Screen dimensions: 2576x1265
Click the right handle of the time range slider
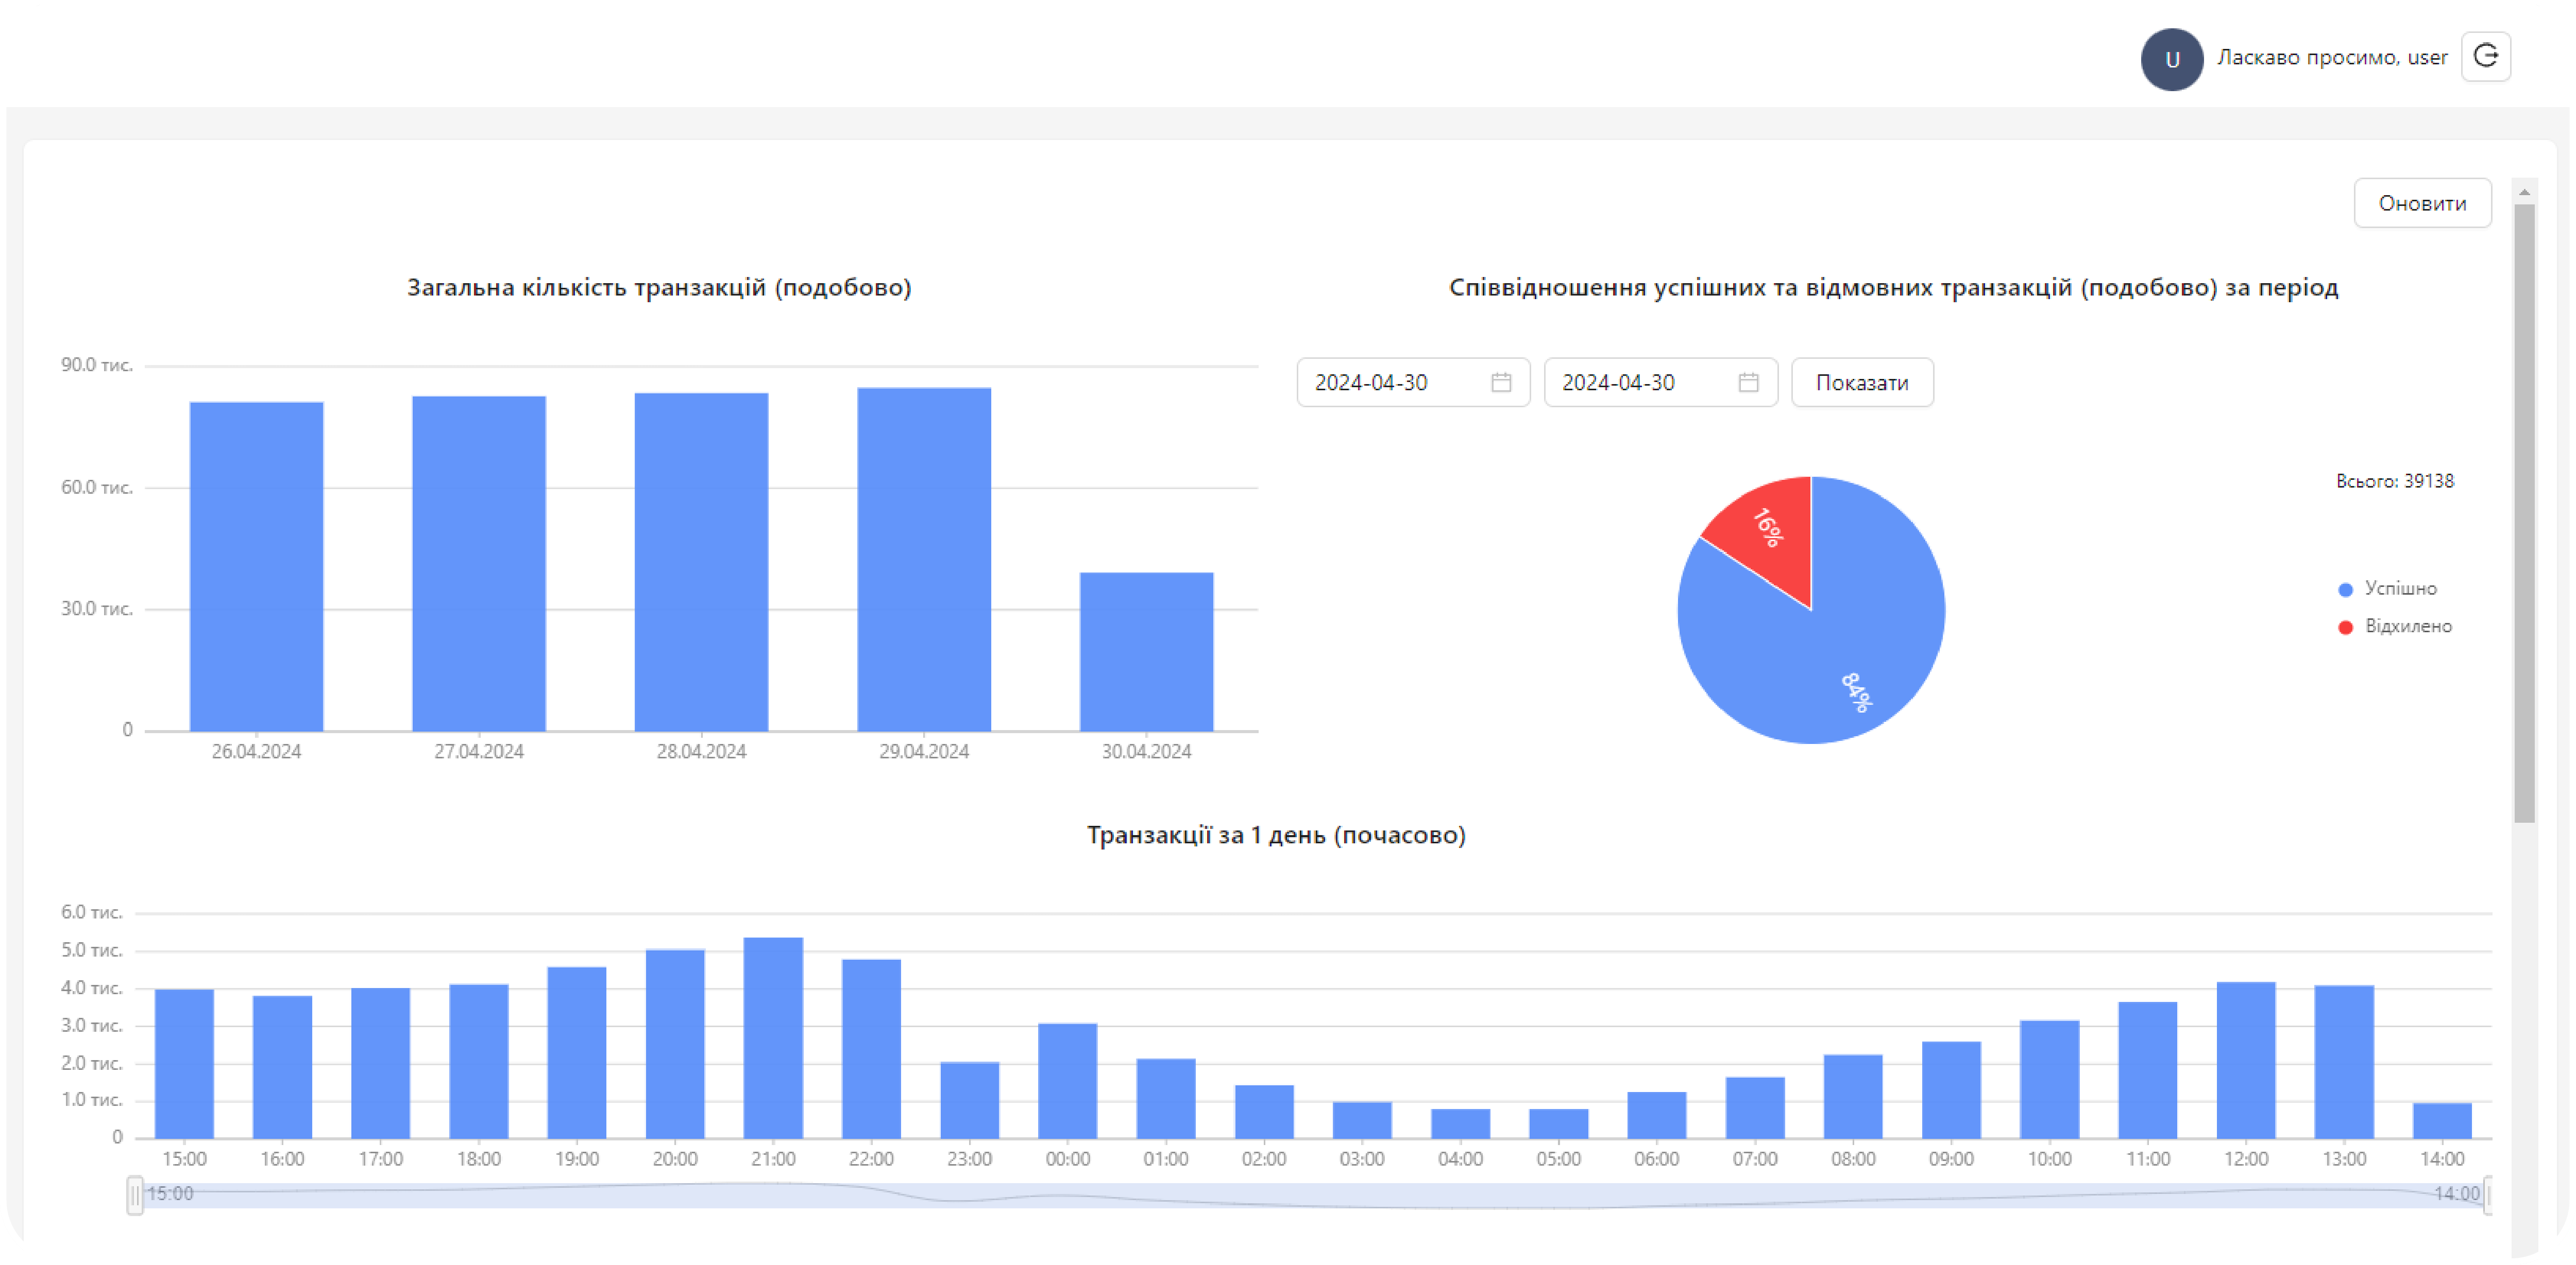(2487, 1195)
